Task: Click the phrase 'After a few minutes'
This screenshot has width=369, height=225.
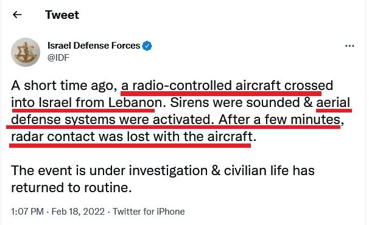Action: pos(279,120)
